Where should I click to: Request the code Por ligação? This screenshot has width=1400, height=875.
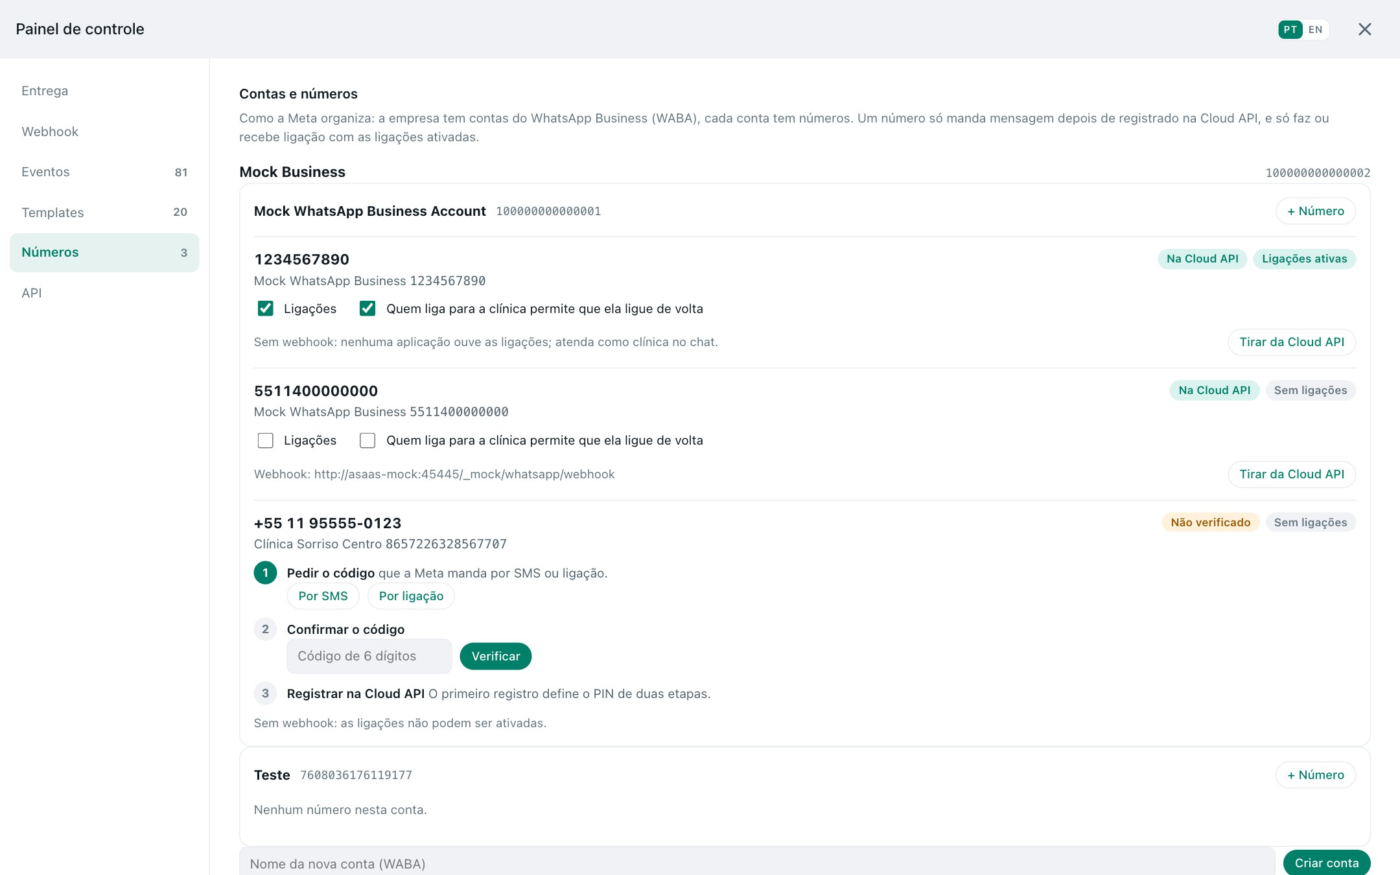tap(411, 596)
